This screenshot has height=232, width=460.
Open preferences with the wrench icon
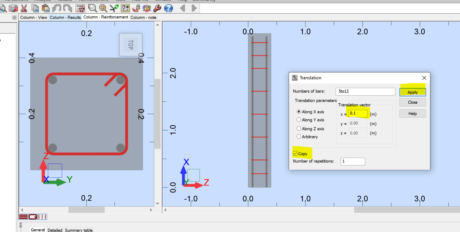tap(157, 8)
